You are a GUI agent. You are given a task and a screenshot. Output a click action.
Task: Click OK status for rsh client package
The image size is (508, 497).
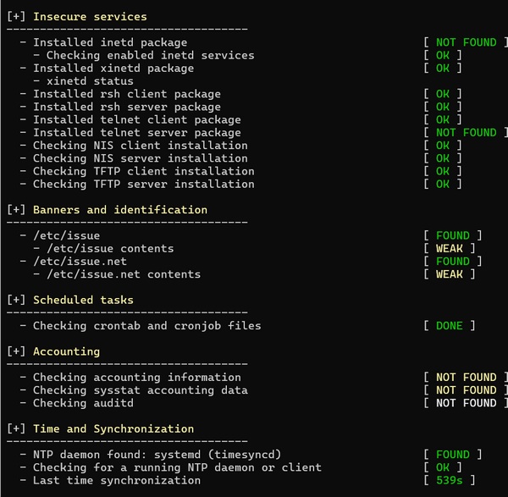[443, 94]
